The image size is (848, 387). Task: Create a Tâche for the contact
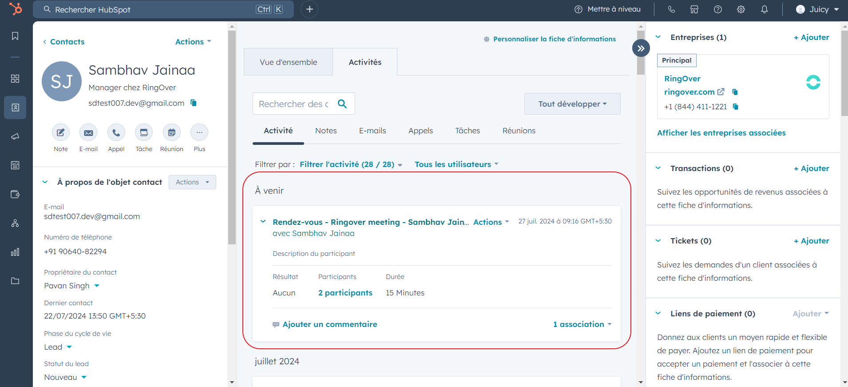point(144,132)
